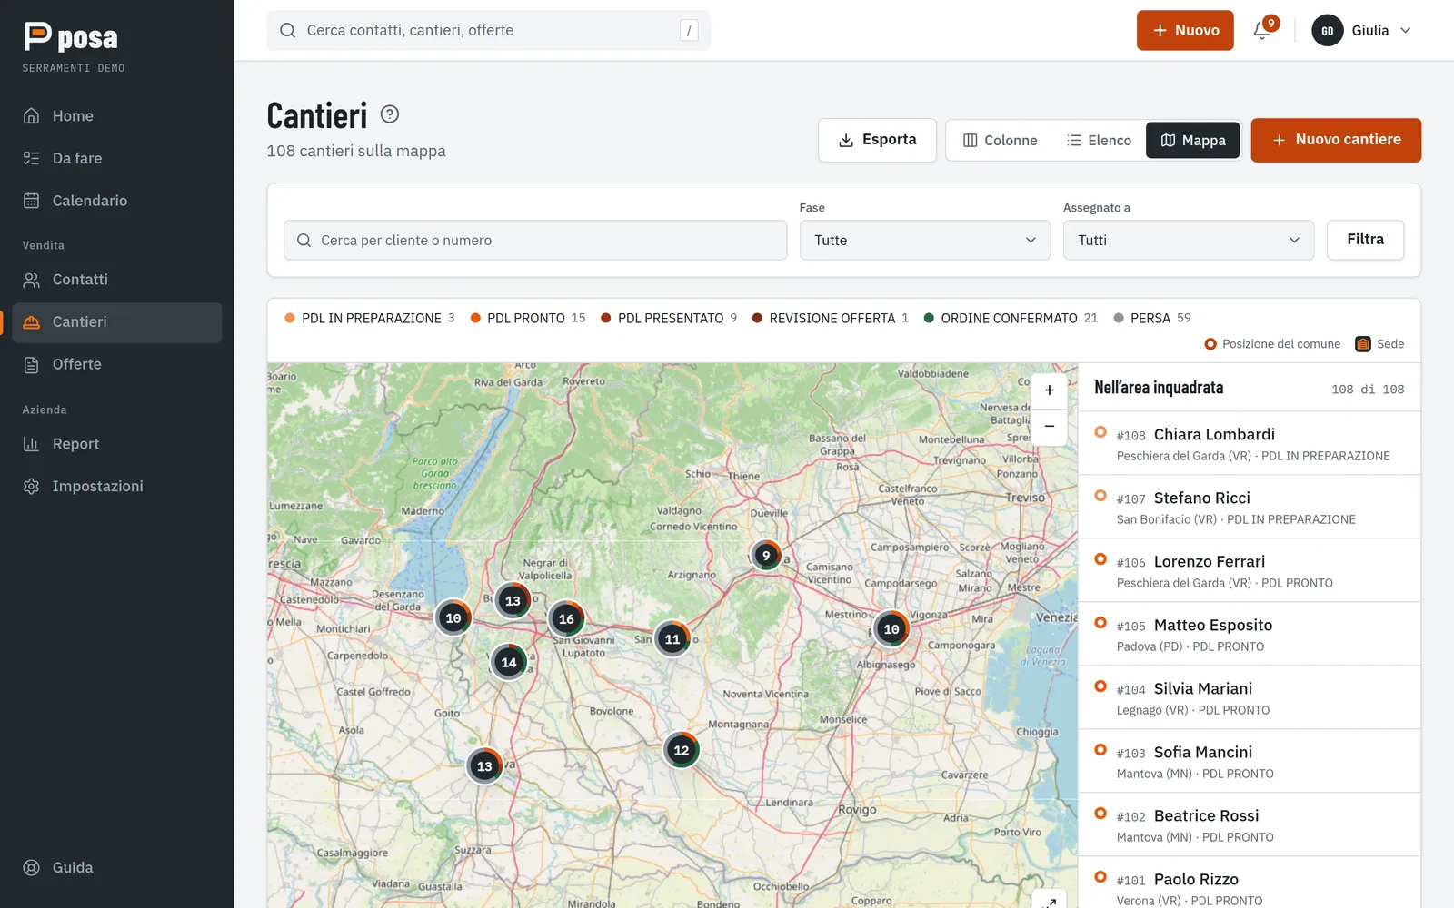Focus global search contatti, cantieri, offerte
This screenshot has width=1454, height=908.
pyautogui.click(x=488, y=30)
